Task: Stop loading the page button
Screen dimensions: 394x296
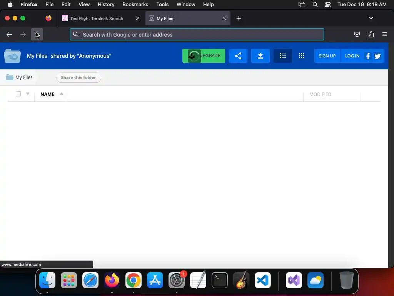Action: click(37, 34)
